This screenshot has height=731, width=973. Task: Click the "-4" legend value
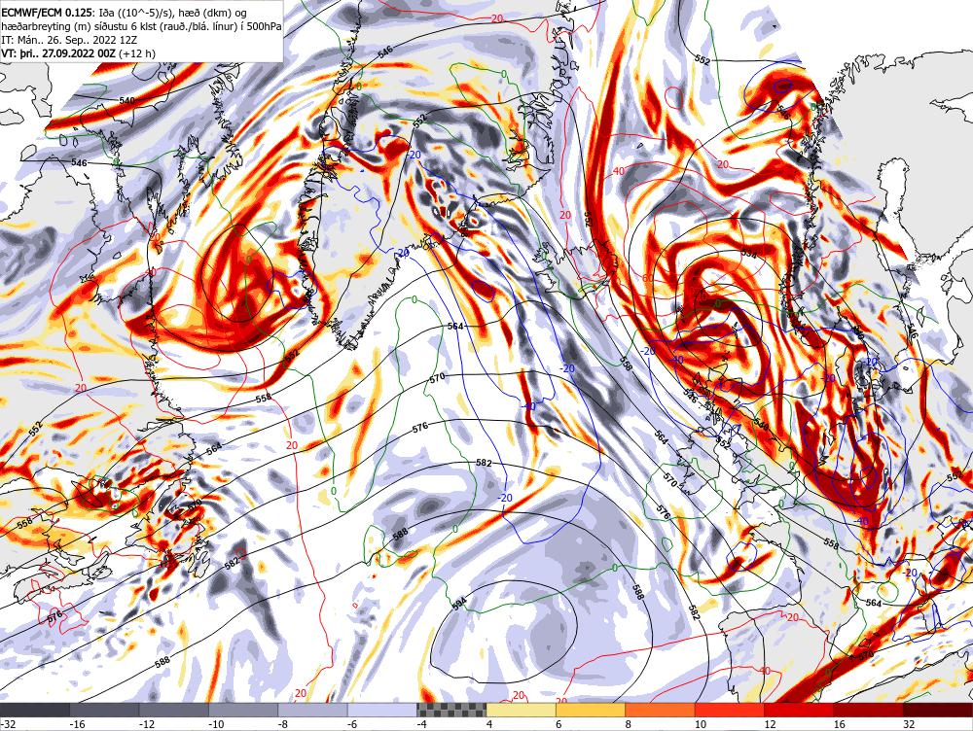click(x=422, y=724)
